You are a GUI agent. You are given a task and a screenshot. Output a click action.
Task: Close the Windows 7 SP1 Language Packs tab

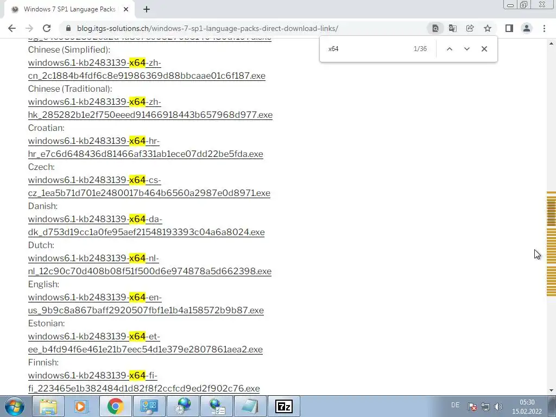point(126,10)
